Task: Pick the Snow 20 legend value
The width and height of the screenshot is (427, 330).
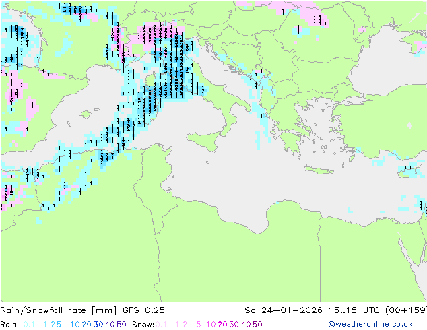Action: tap(222, 325)
